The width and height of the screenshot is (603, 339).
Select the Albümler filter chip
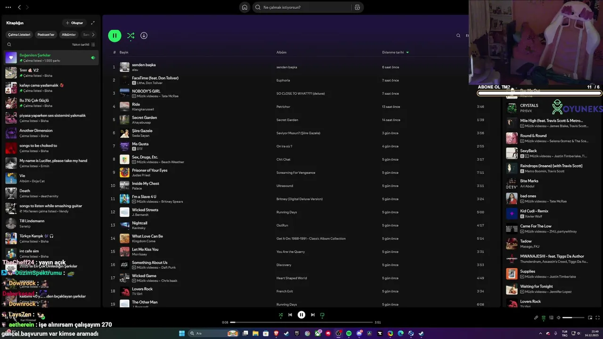[x=69, y=34]
